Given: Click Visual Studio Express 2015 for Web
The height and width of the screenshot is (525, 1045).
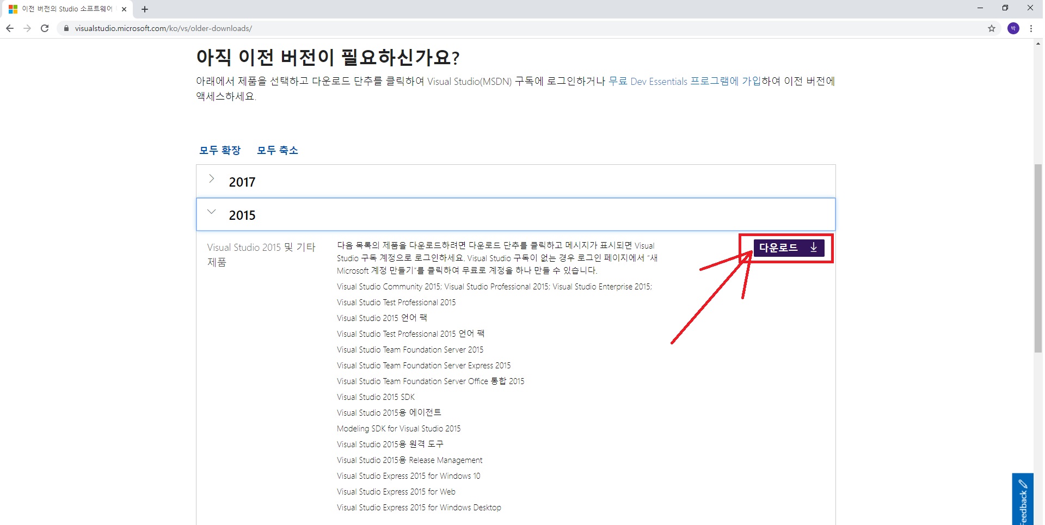Looking at the screenshot, I should [x=396, y=492].
